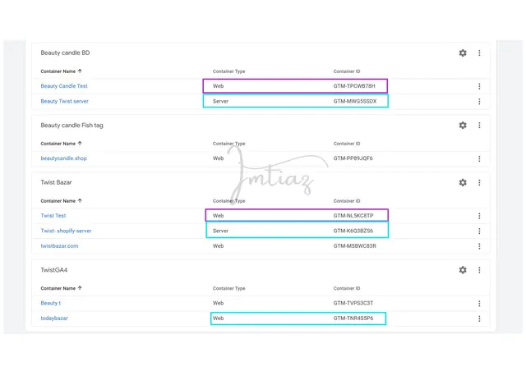The image size is (526, 371).
Task: Open more options for Beauty candle BD account
Action: (x=479, y=53)
